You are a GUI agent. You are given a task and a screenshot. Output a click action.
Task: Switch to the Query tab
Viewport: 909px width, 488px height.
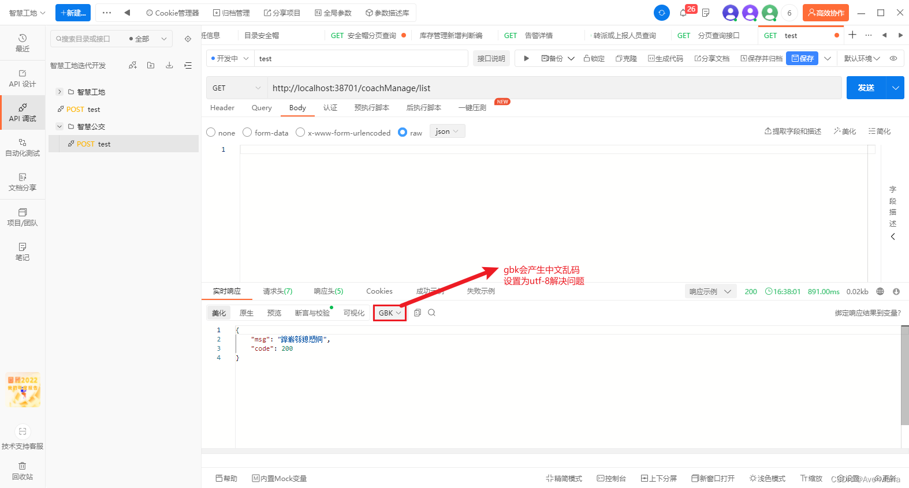point(262,108)
